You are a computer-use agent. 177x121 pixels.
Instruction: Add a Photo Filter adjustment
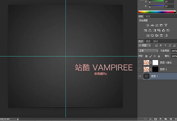point(159,30)
